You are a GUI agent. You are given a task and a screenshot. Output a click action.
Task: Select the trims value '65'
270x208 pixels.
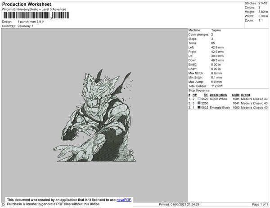click(213, 43)
